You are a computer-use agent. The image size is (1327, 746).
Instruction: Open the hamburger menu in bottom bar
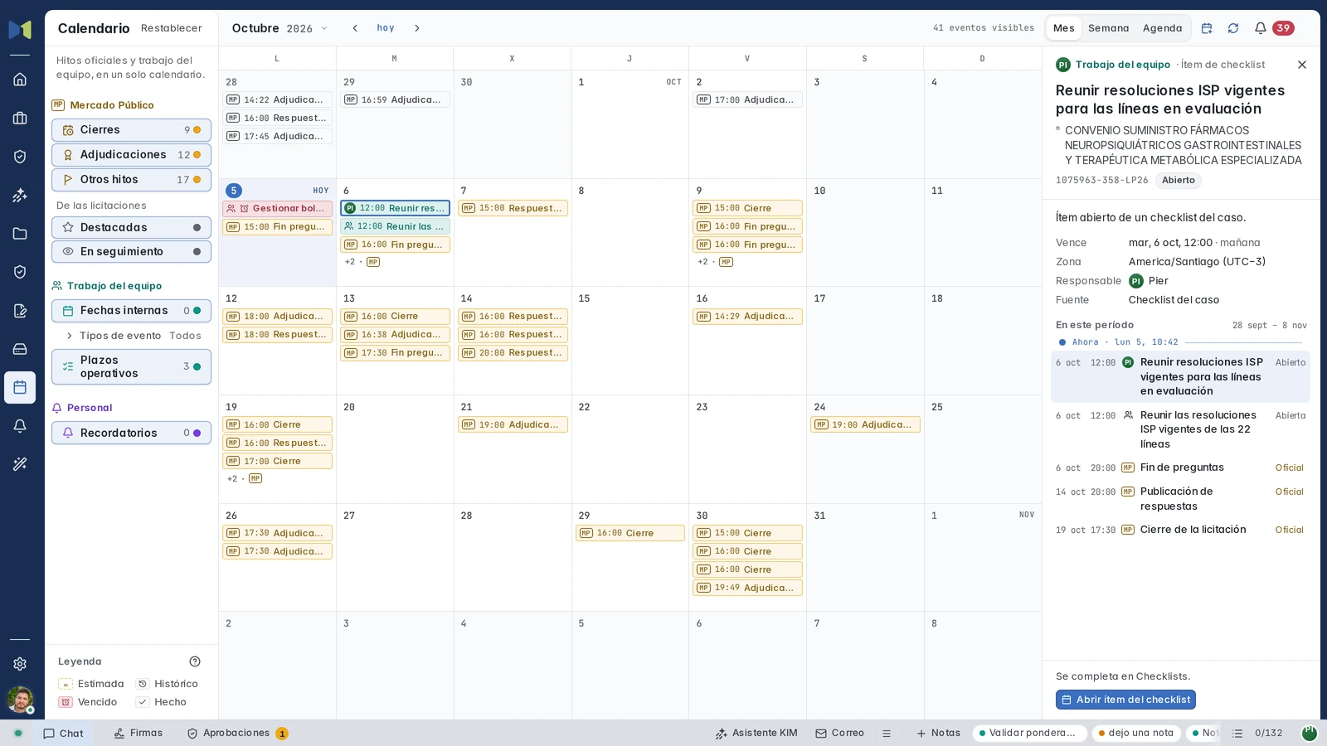[x=887, y=734]
